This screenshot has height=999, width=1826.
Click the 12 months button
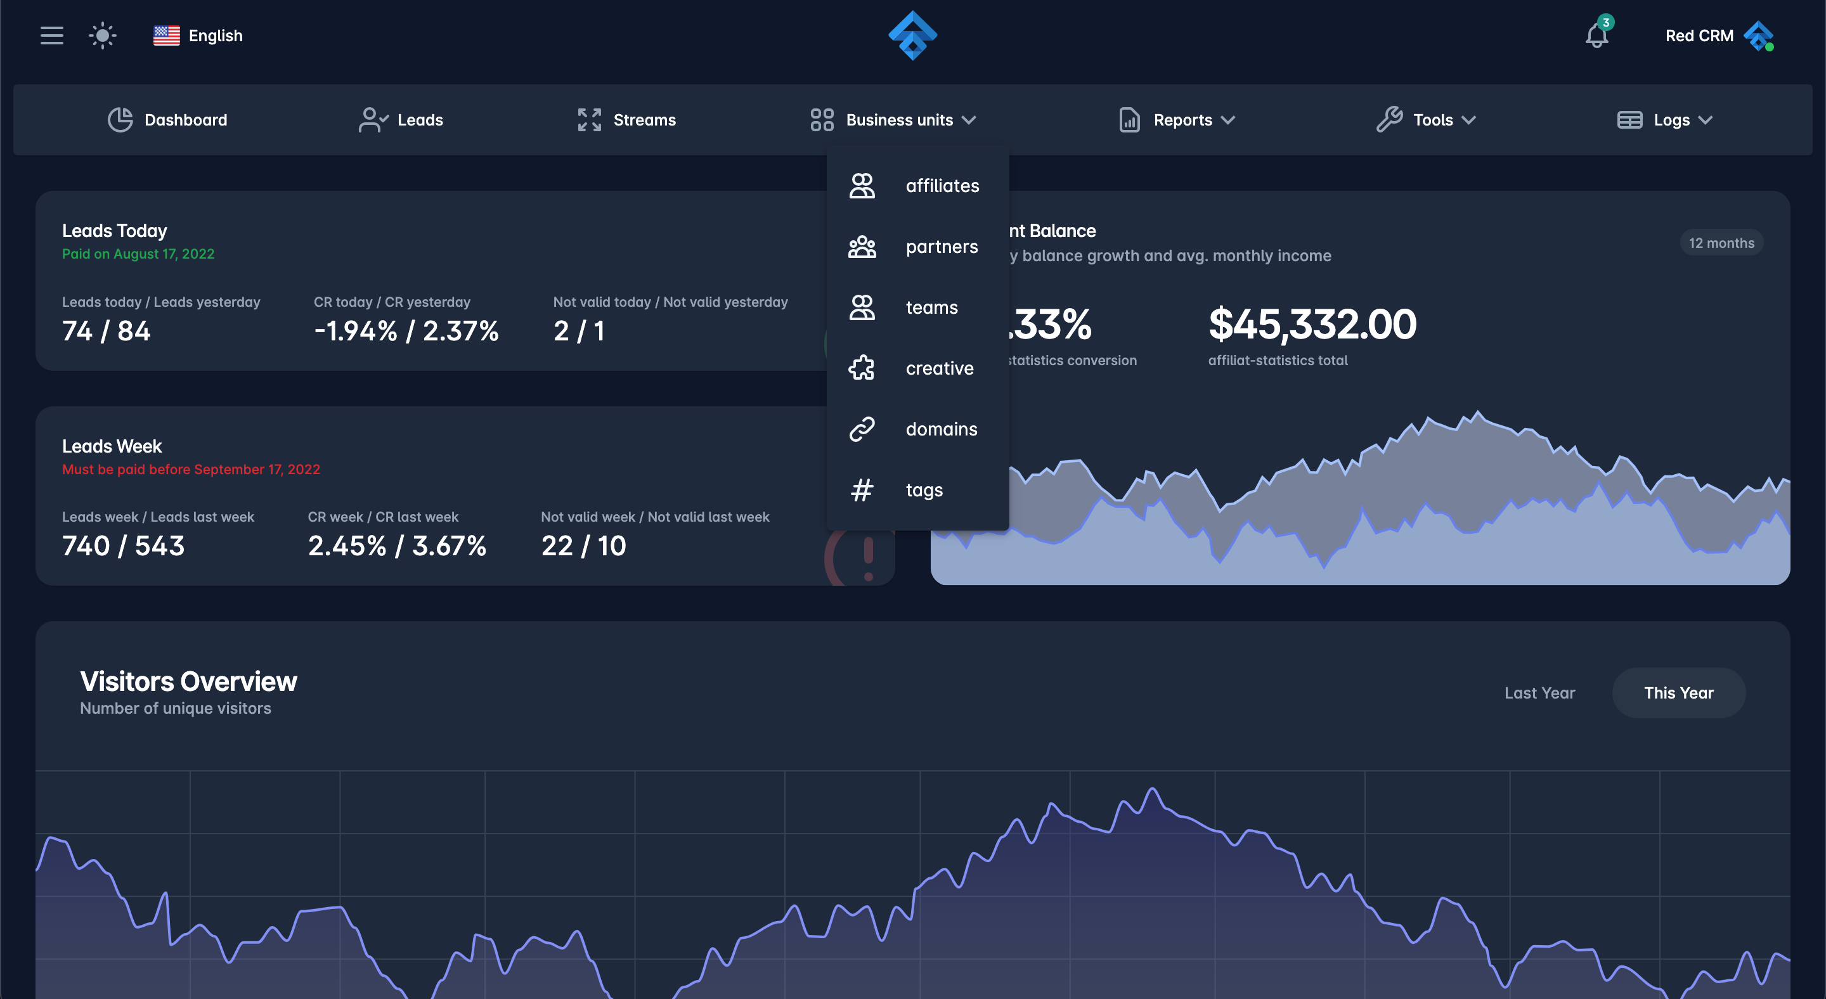(x=1721, y=242)
